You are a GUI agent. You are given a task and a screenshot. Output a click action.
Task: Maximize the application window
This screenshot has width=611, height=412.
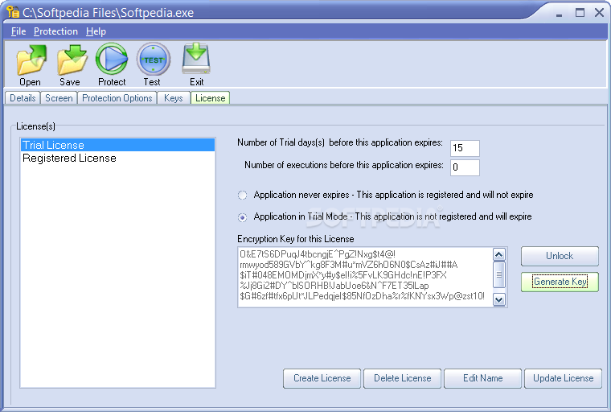point(580,13)
